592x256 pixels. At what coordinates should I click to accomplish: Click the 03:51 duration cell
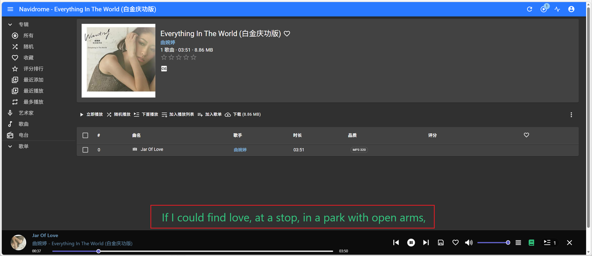point(298,150)
